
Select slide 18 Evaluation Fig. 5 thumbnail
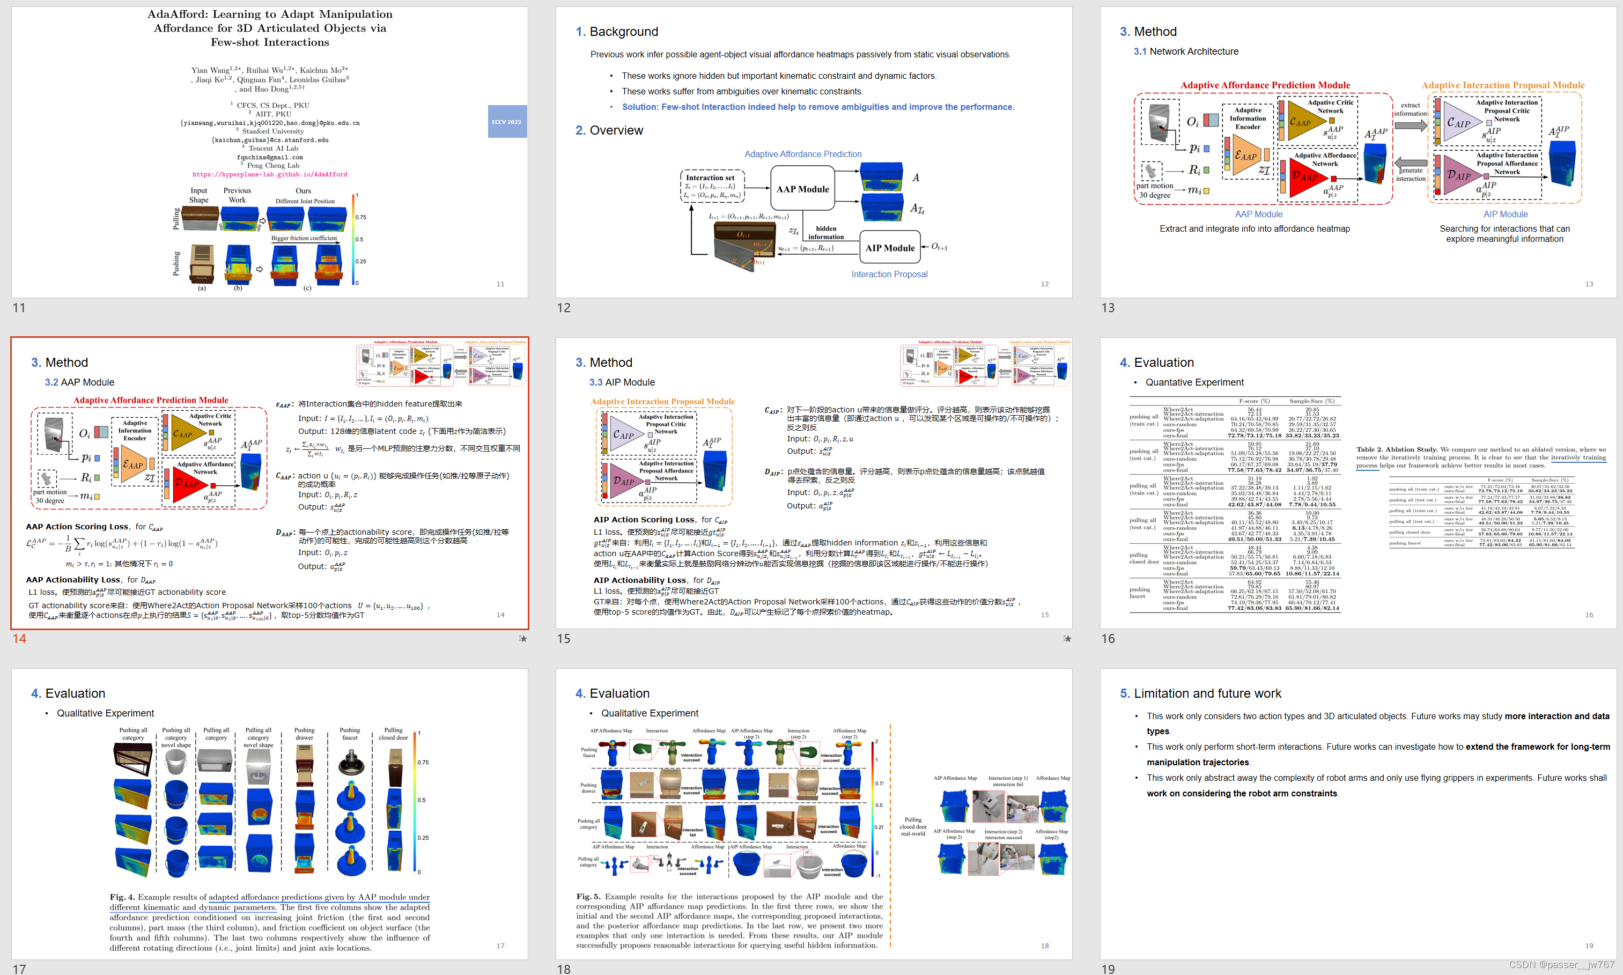814,814
